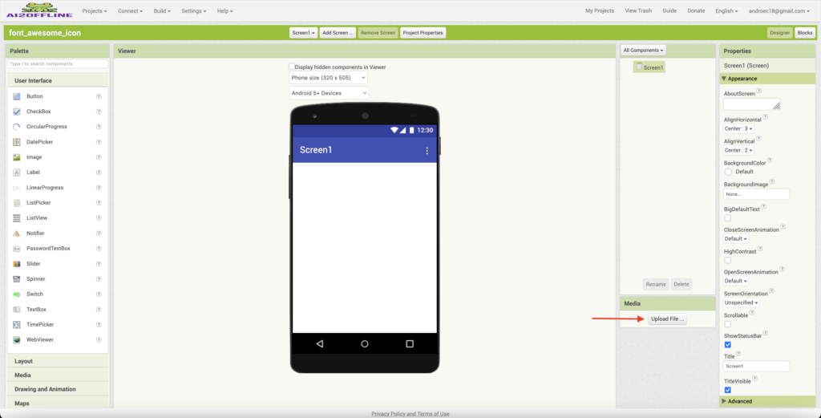Viewport: 821px width, 418px height.
Task: Open the Build menu
Action: click(x=162, y=11)
